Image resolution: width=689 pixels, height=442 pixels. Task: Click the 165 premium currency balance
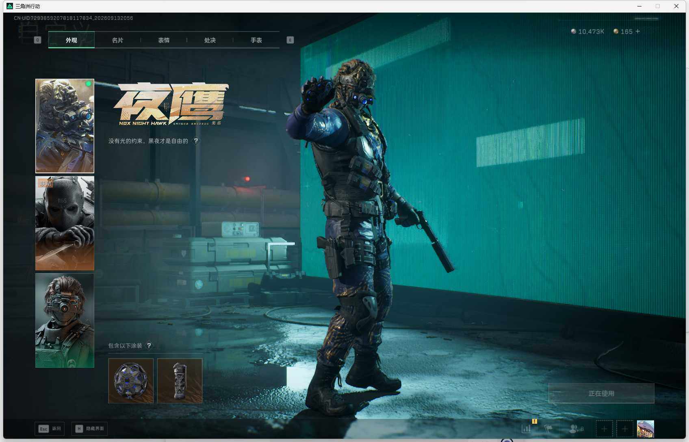point(623,31)
